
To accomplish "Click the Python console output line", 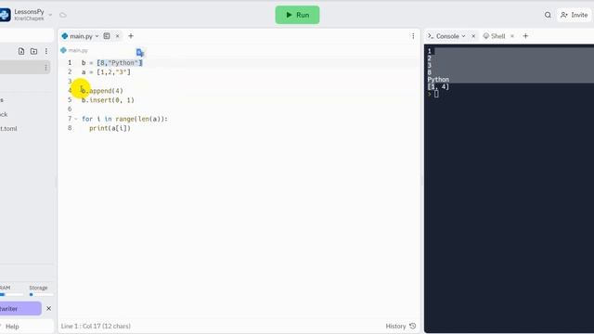I will (x=438, y=80).
